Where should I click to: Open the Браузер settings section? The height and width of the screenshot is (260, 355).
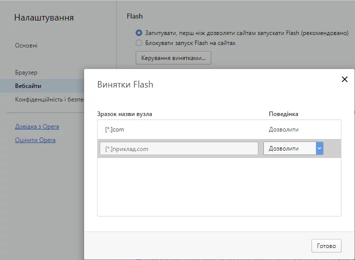pos(26,72)
